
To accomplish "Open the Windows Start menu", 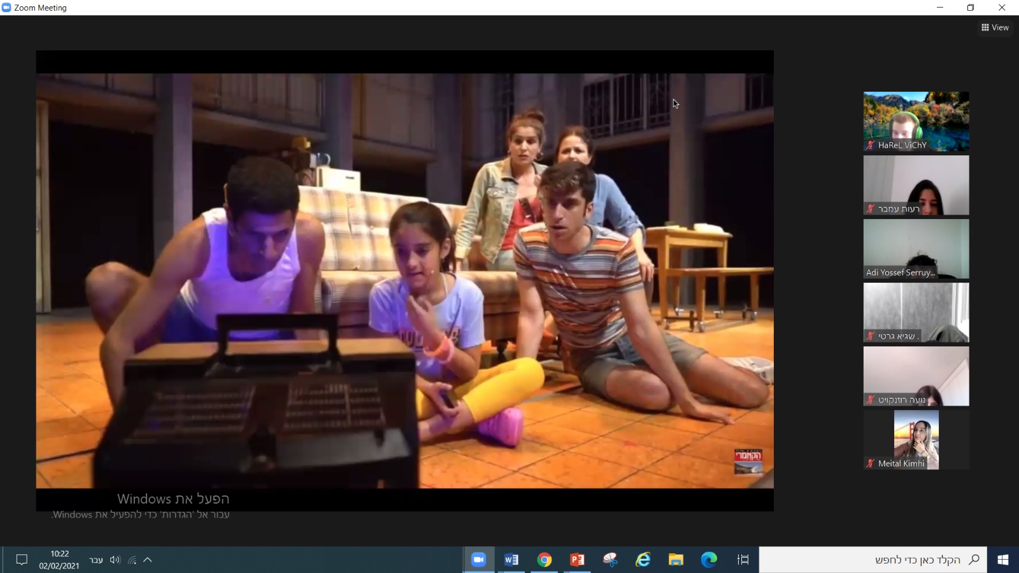I will (1003, 560).
